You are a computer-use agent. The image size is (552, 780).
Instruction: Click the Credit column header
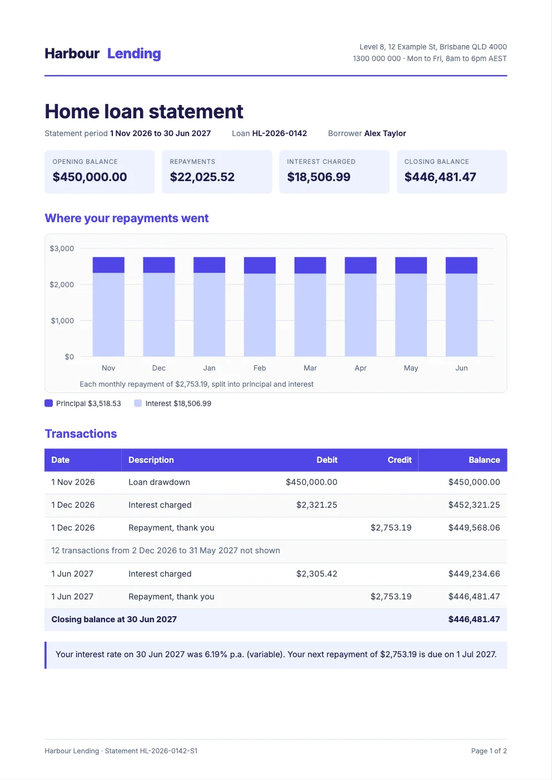[400, 460]
